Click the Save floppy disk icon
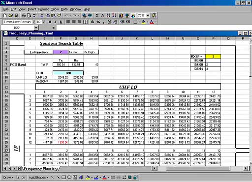 [16, 16]
